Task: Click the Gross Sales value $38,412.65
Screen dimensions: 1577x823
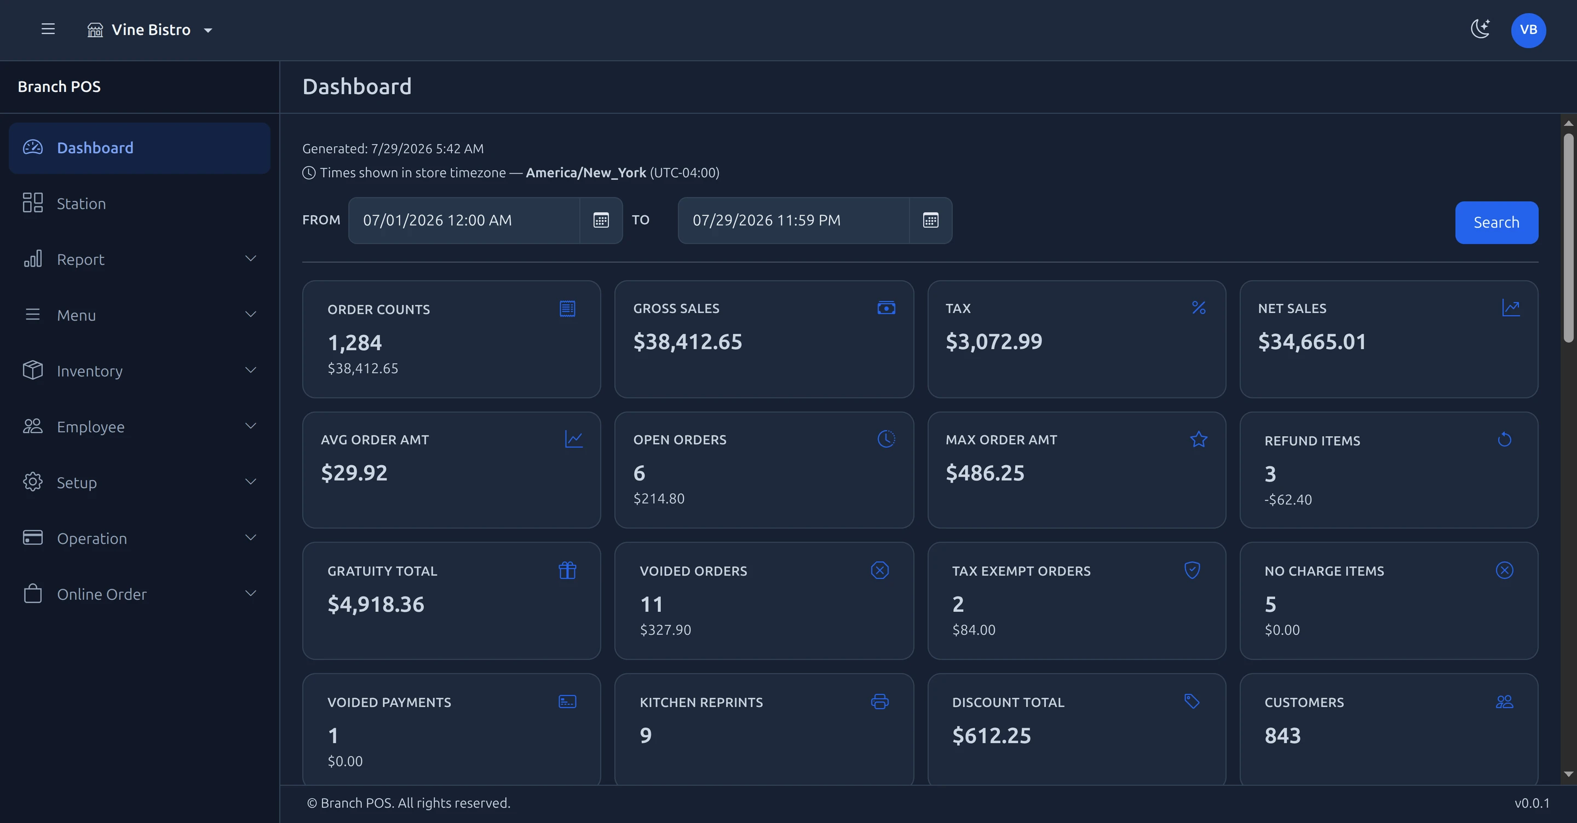Action: (x=688, y=341)
